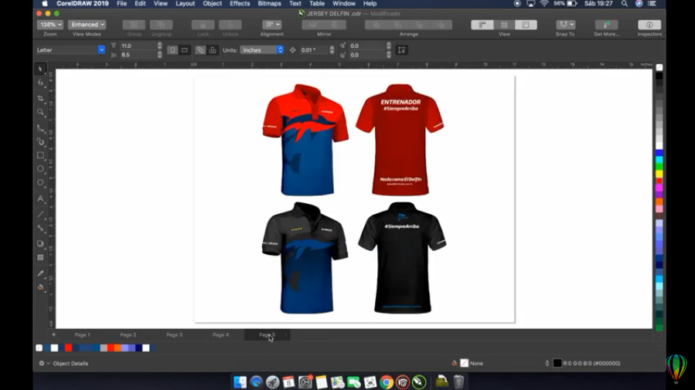The width and height of the screenshot is (695, 390).
Task: Open the zoom level dropdown showing 138%
Action: 50,25
